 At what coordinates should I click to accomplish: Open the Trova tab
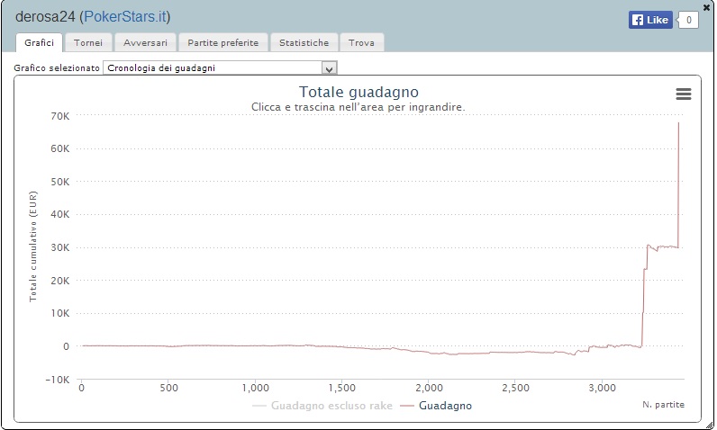coord(361,43)
